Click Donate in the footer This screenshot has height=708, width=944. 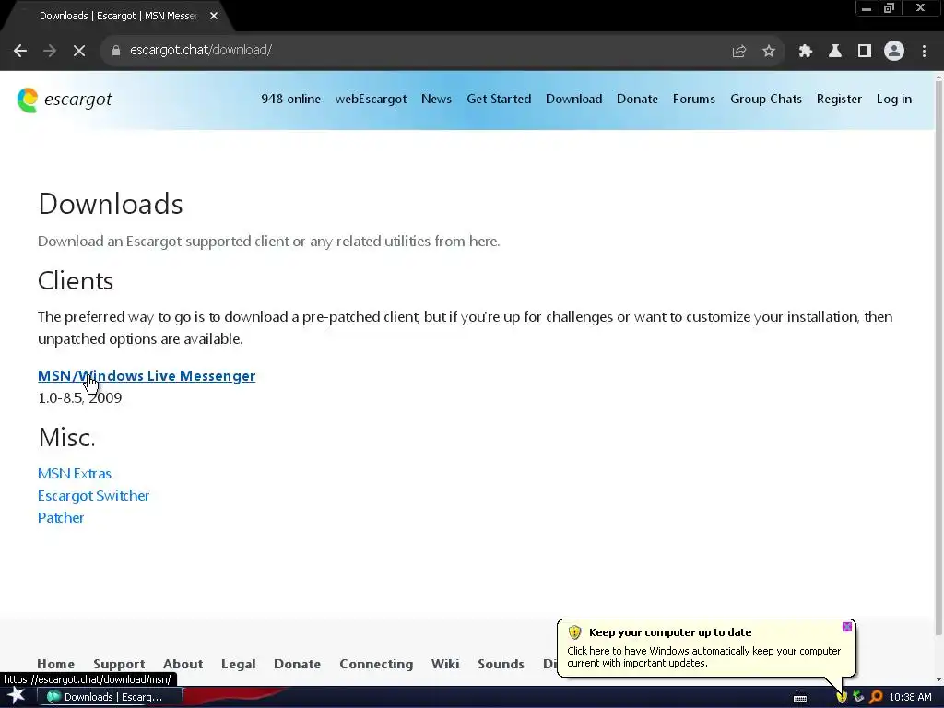pos(297,664)
